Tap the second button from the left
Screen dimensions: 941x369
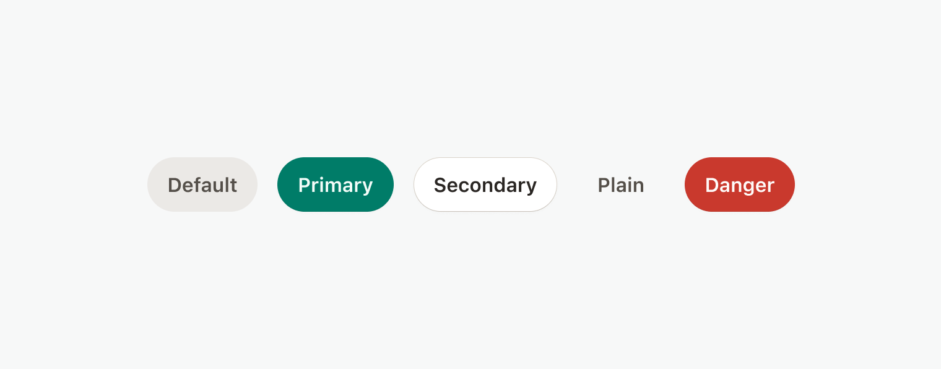[335, 184]
